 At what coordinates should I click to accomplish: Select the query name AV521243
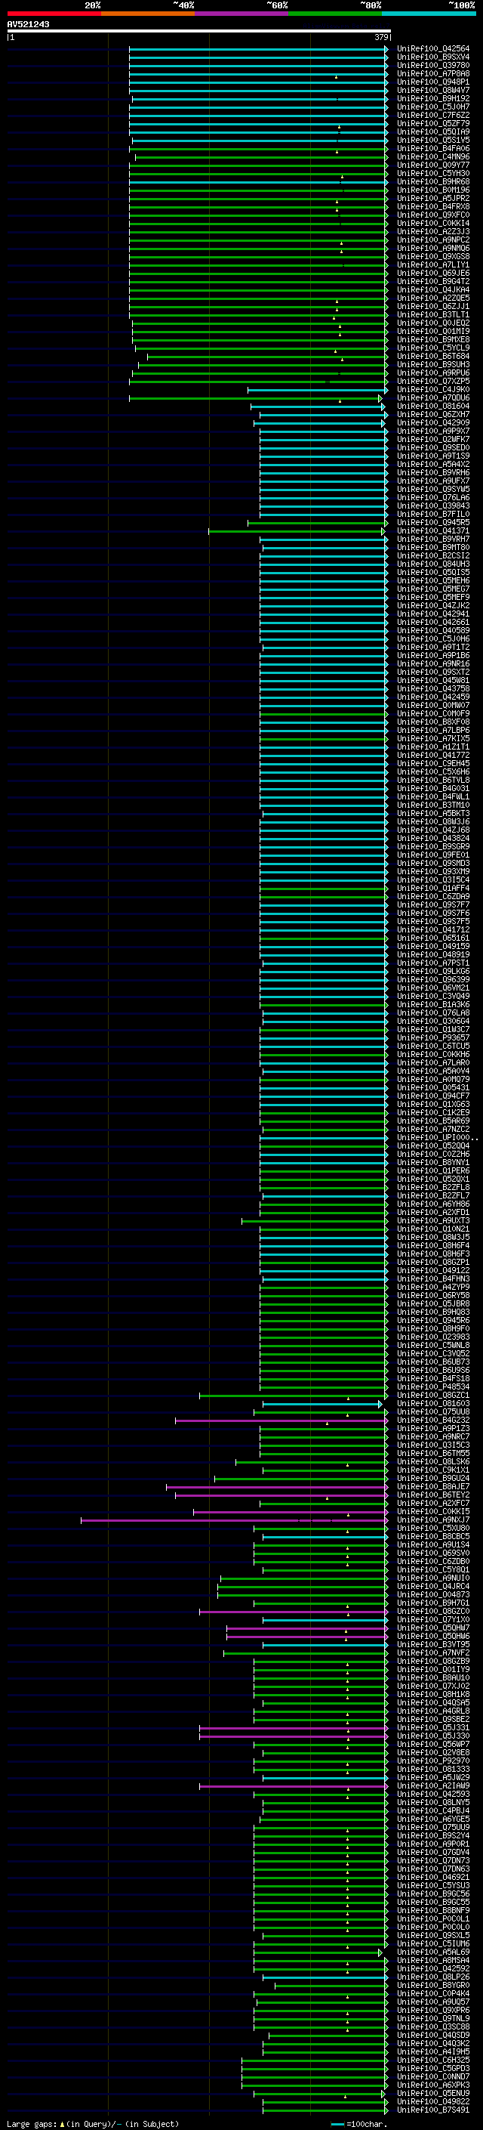[x=28, y=24]
